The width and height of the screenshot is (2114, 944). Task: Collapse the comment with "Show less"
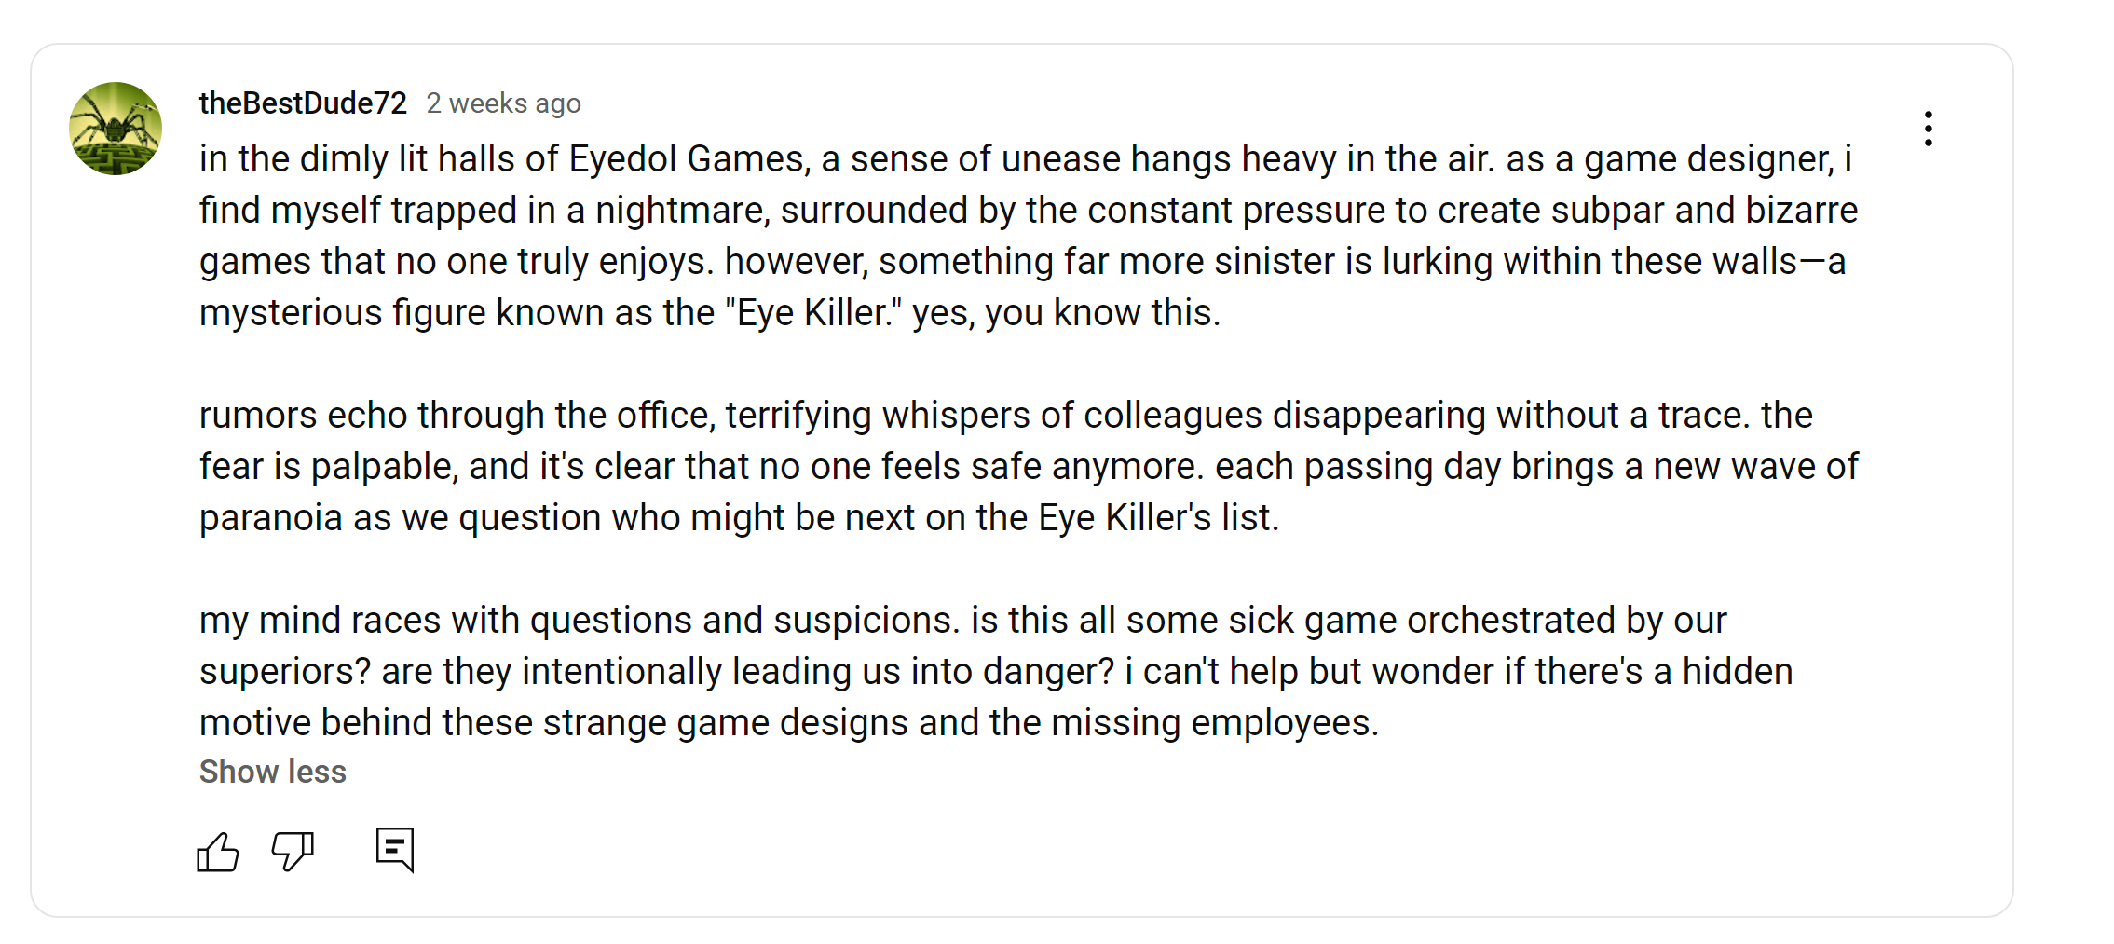click(272, 772)
